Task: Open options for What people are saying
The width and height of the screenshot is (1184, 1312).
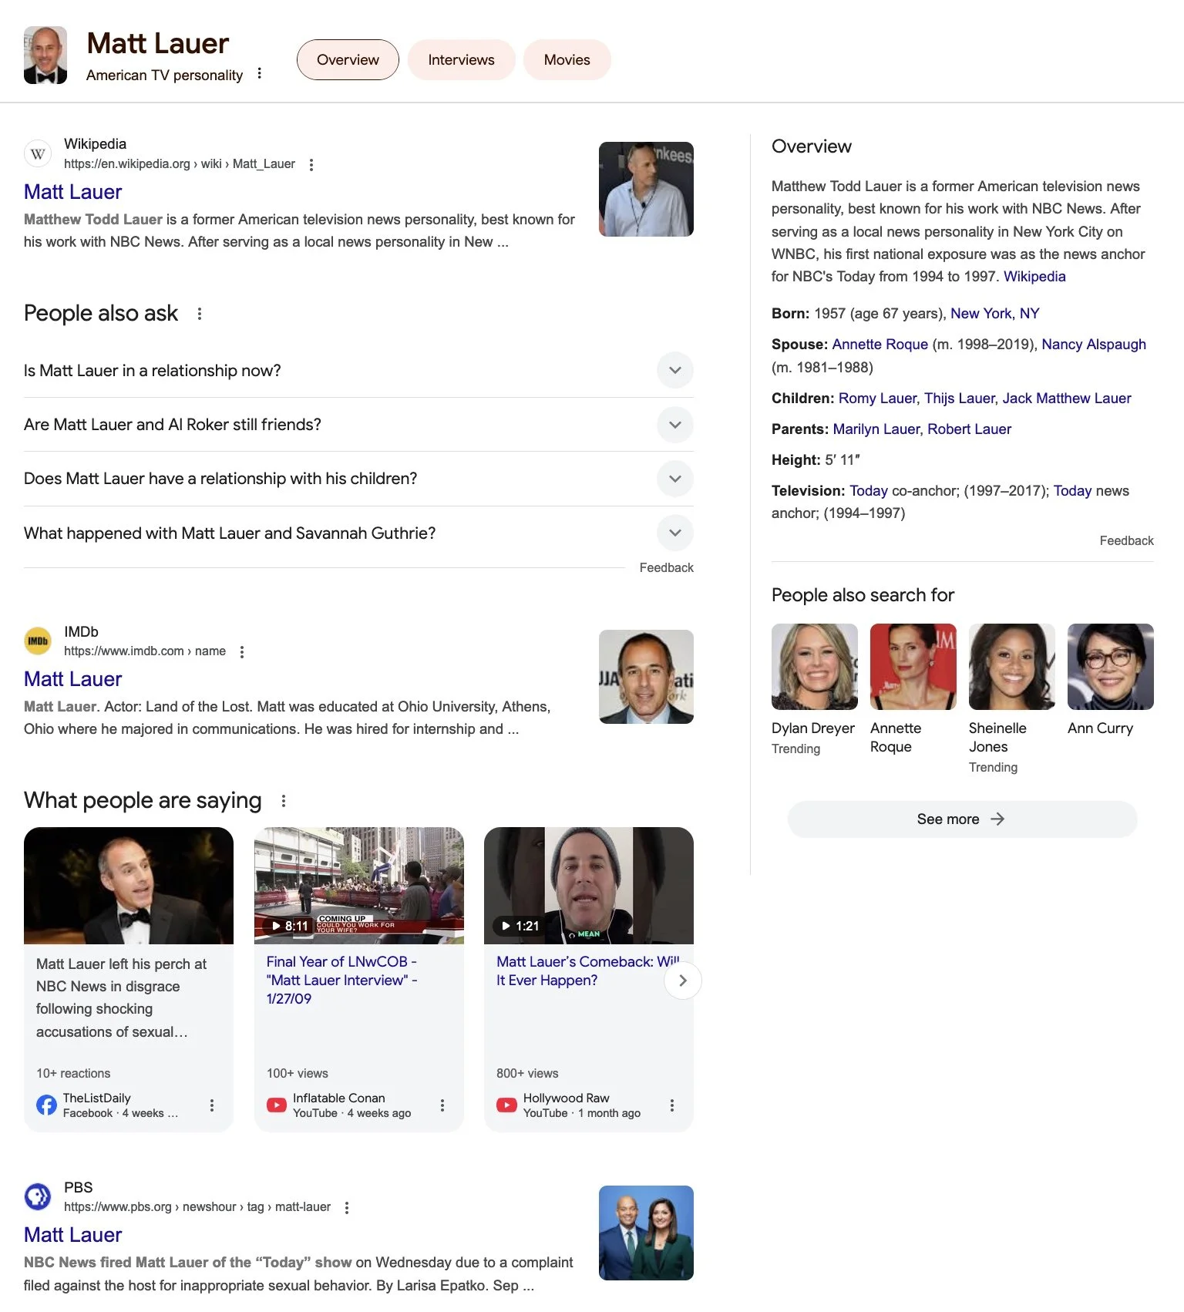Action: pyautogui.click(x=284, y=801)
